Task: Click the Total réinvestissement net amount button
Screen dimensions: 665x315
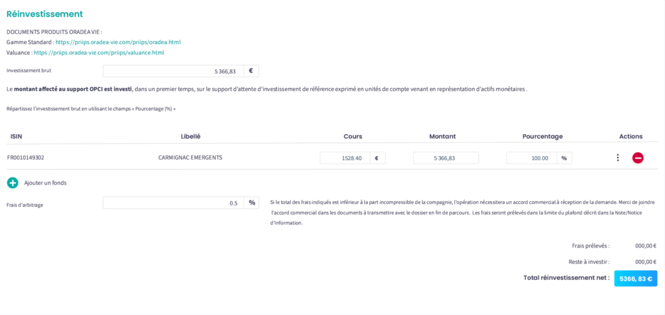Action: pyautogui.click(x=635, y=278)
